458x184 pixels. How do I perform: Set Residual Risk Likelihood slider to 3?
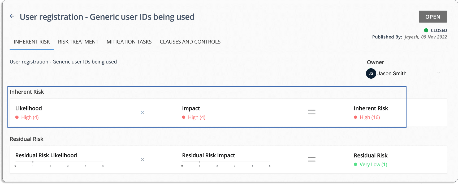coord(68,162)
